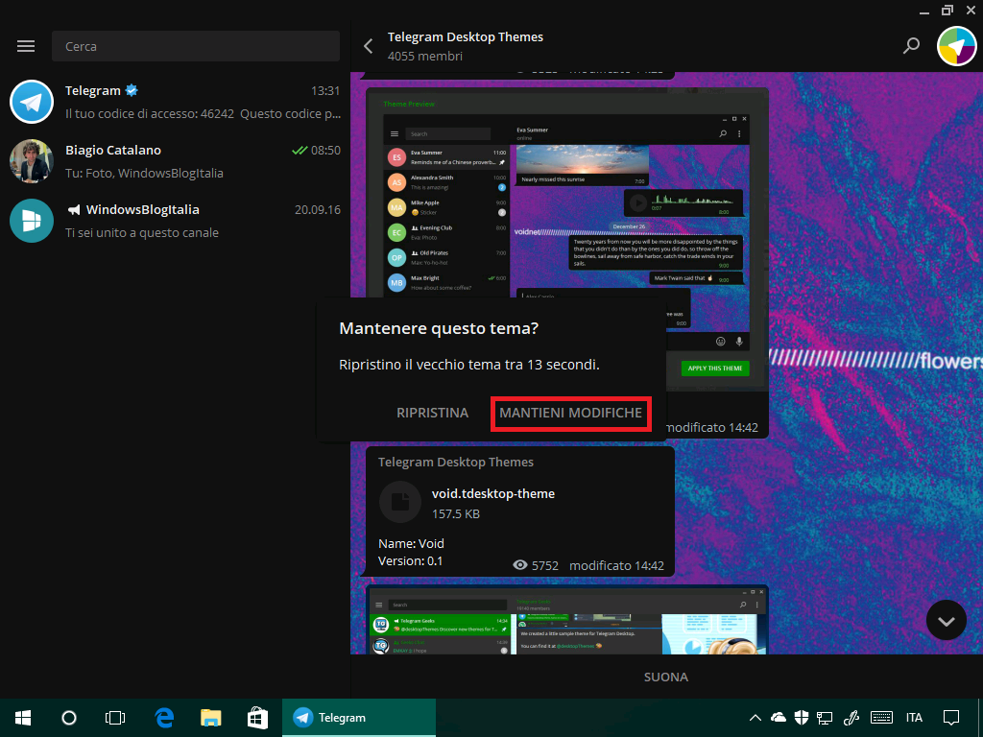
Task: Open WindowsBlogItalia channel avatar
Action: point(32,221)
